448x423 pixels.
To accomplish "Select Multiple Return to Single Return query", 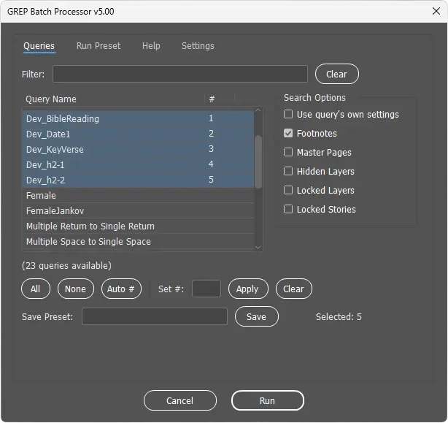I will click(x=138, y=226).
